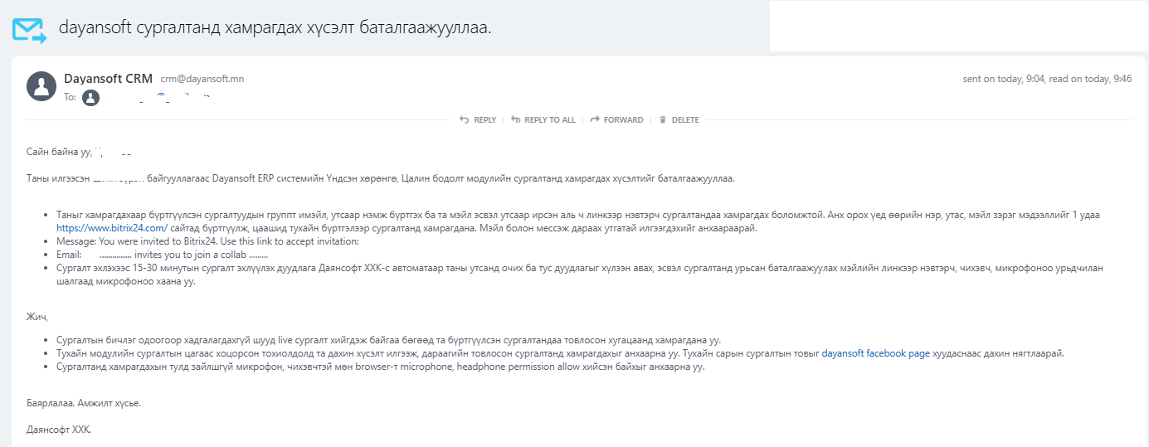
Task: Click the 'Баярлалаа. Амжилт хүсье.' closing line
Action: tap(83, 403)
